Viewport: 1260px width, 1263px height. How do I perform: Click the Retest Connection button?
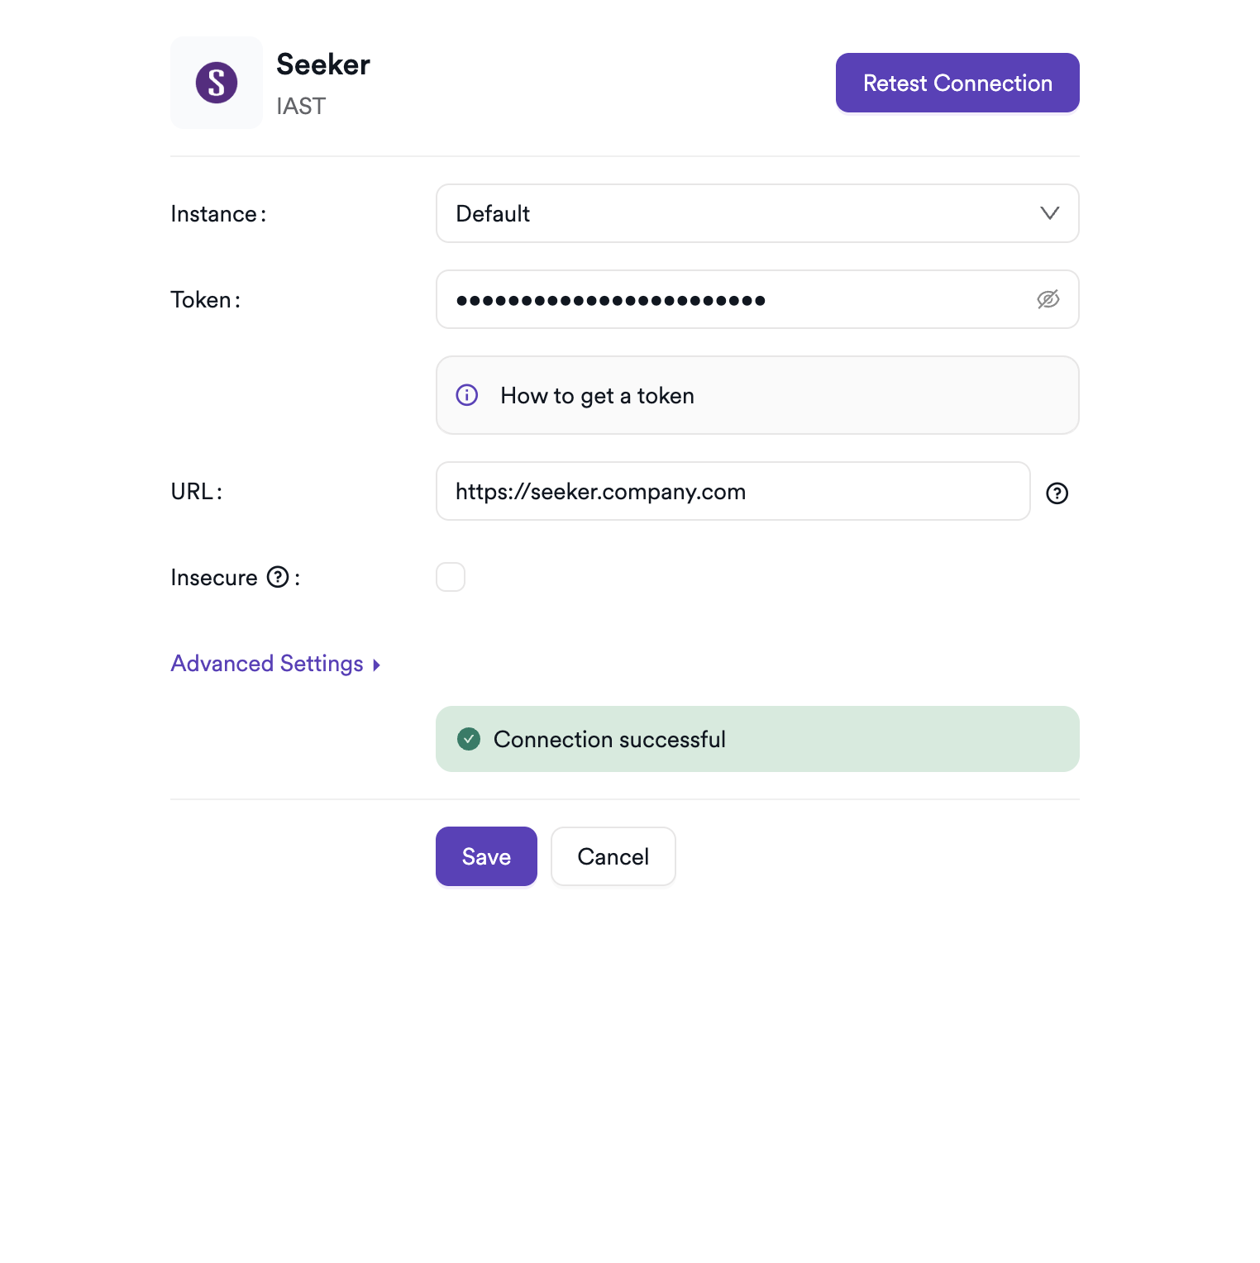(957, 83)
